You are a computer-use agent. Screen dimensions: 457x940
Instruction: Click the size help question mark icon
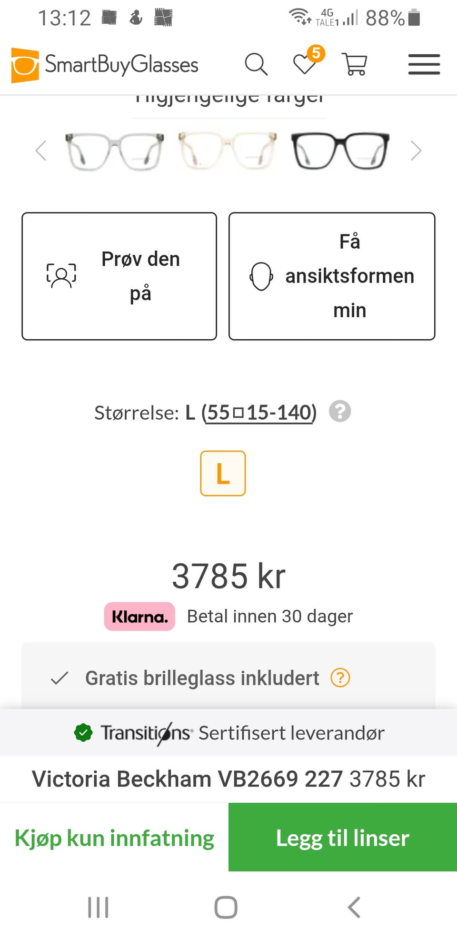(x=340, y=412)
